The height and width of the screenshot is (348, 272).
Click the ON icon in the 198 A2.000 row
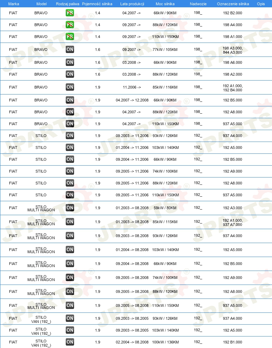tap(70, 74)
